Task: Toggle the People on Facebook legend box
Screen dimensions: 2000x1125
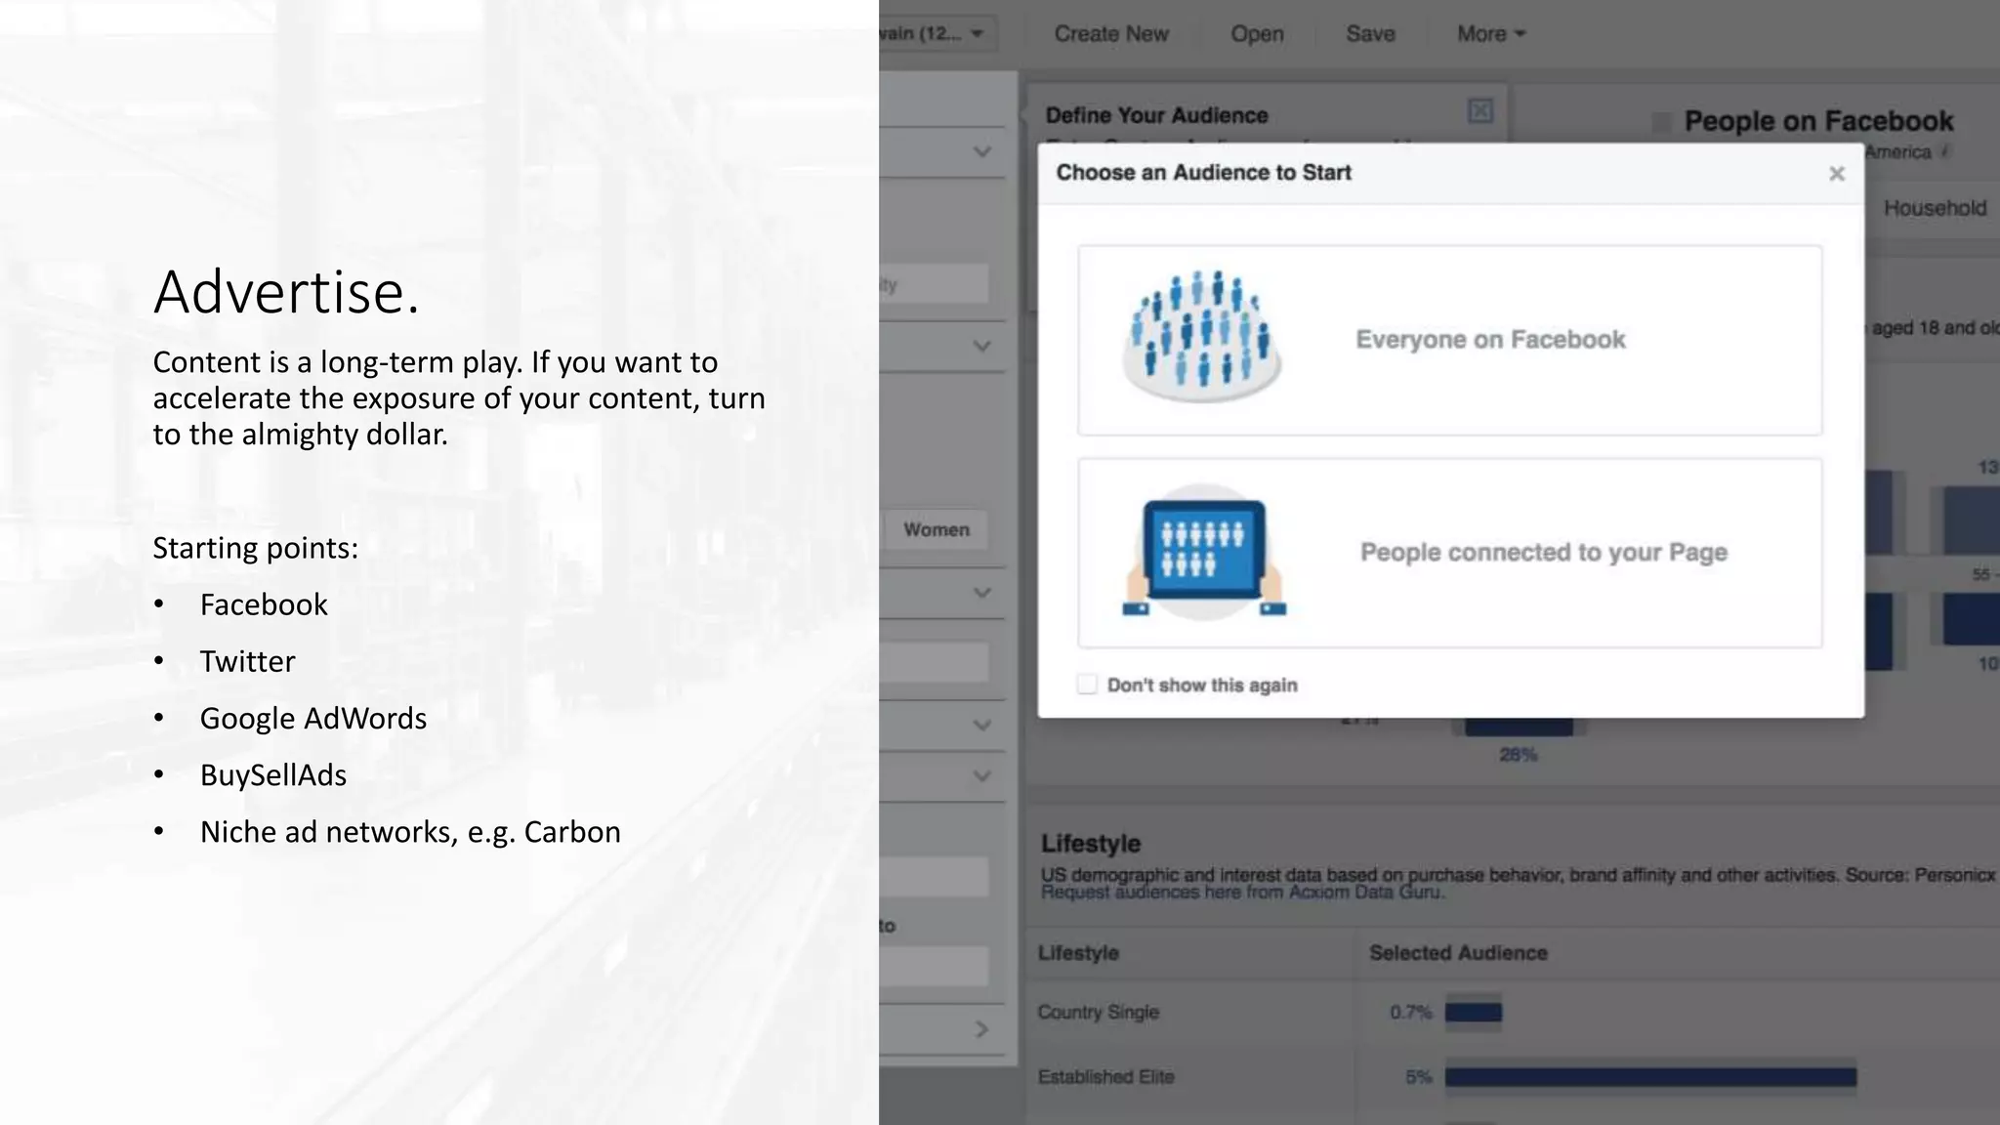Action: [1661, 123]
